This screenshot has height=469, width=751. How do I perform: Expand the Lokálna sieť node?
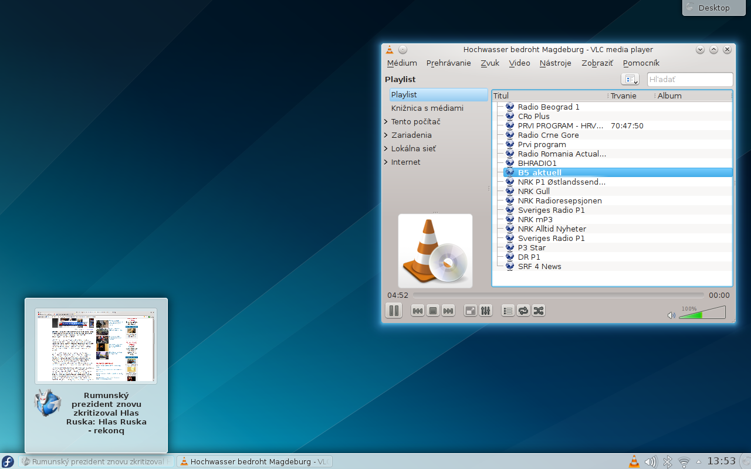pos(386,148)
